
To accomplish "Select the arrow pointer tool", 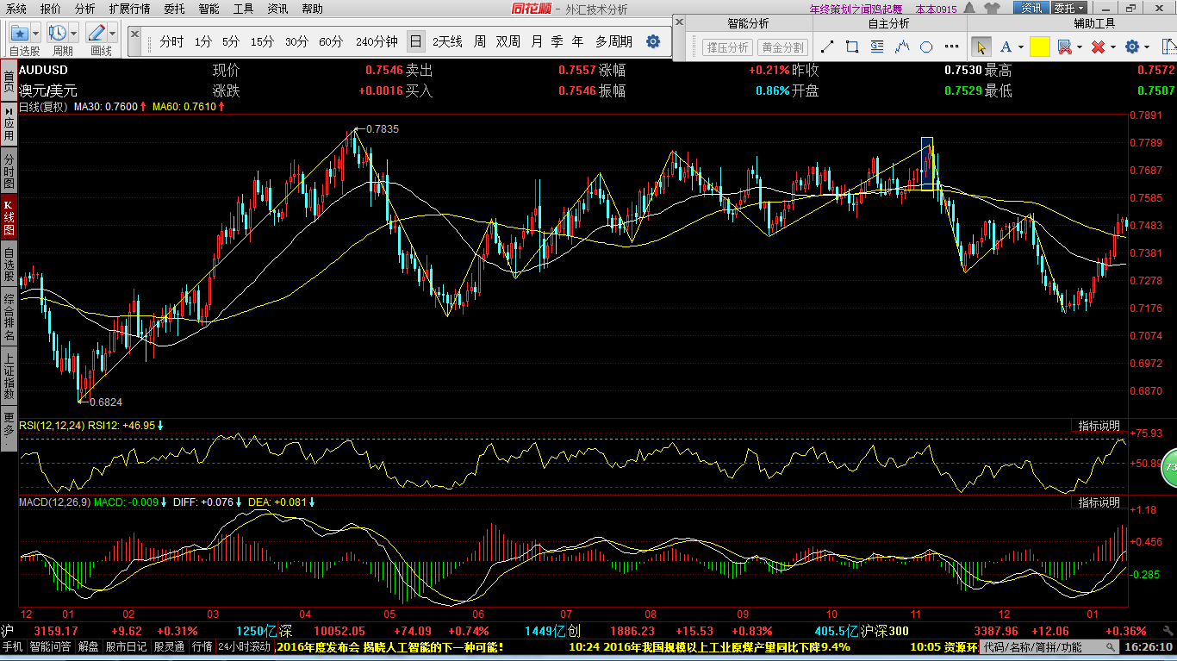I will [x=981, y=47].
